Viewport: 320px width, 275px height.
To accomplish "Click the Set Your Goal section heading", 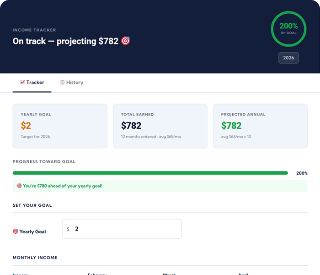I will [32, 205].
